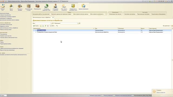Click the pencil edit icon in the toolbar

tap(45, 26)
